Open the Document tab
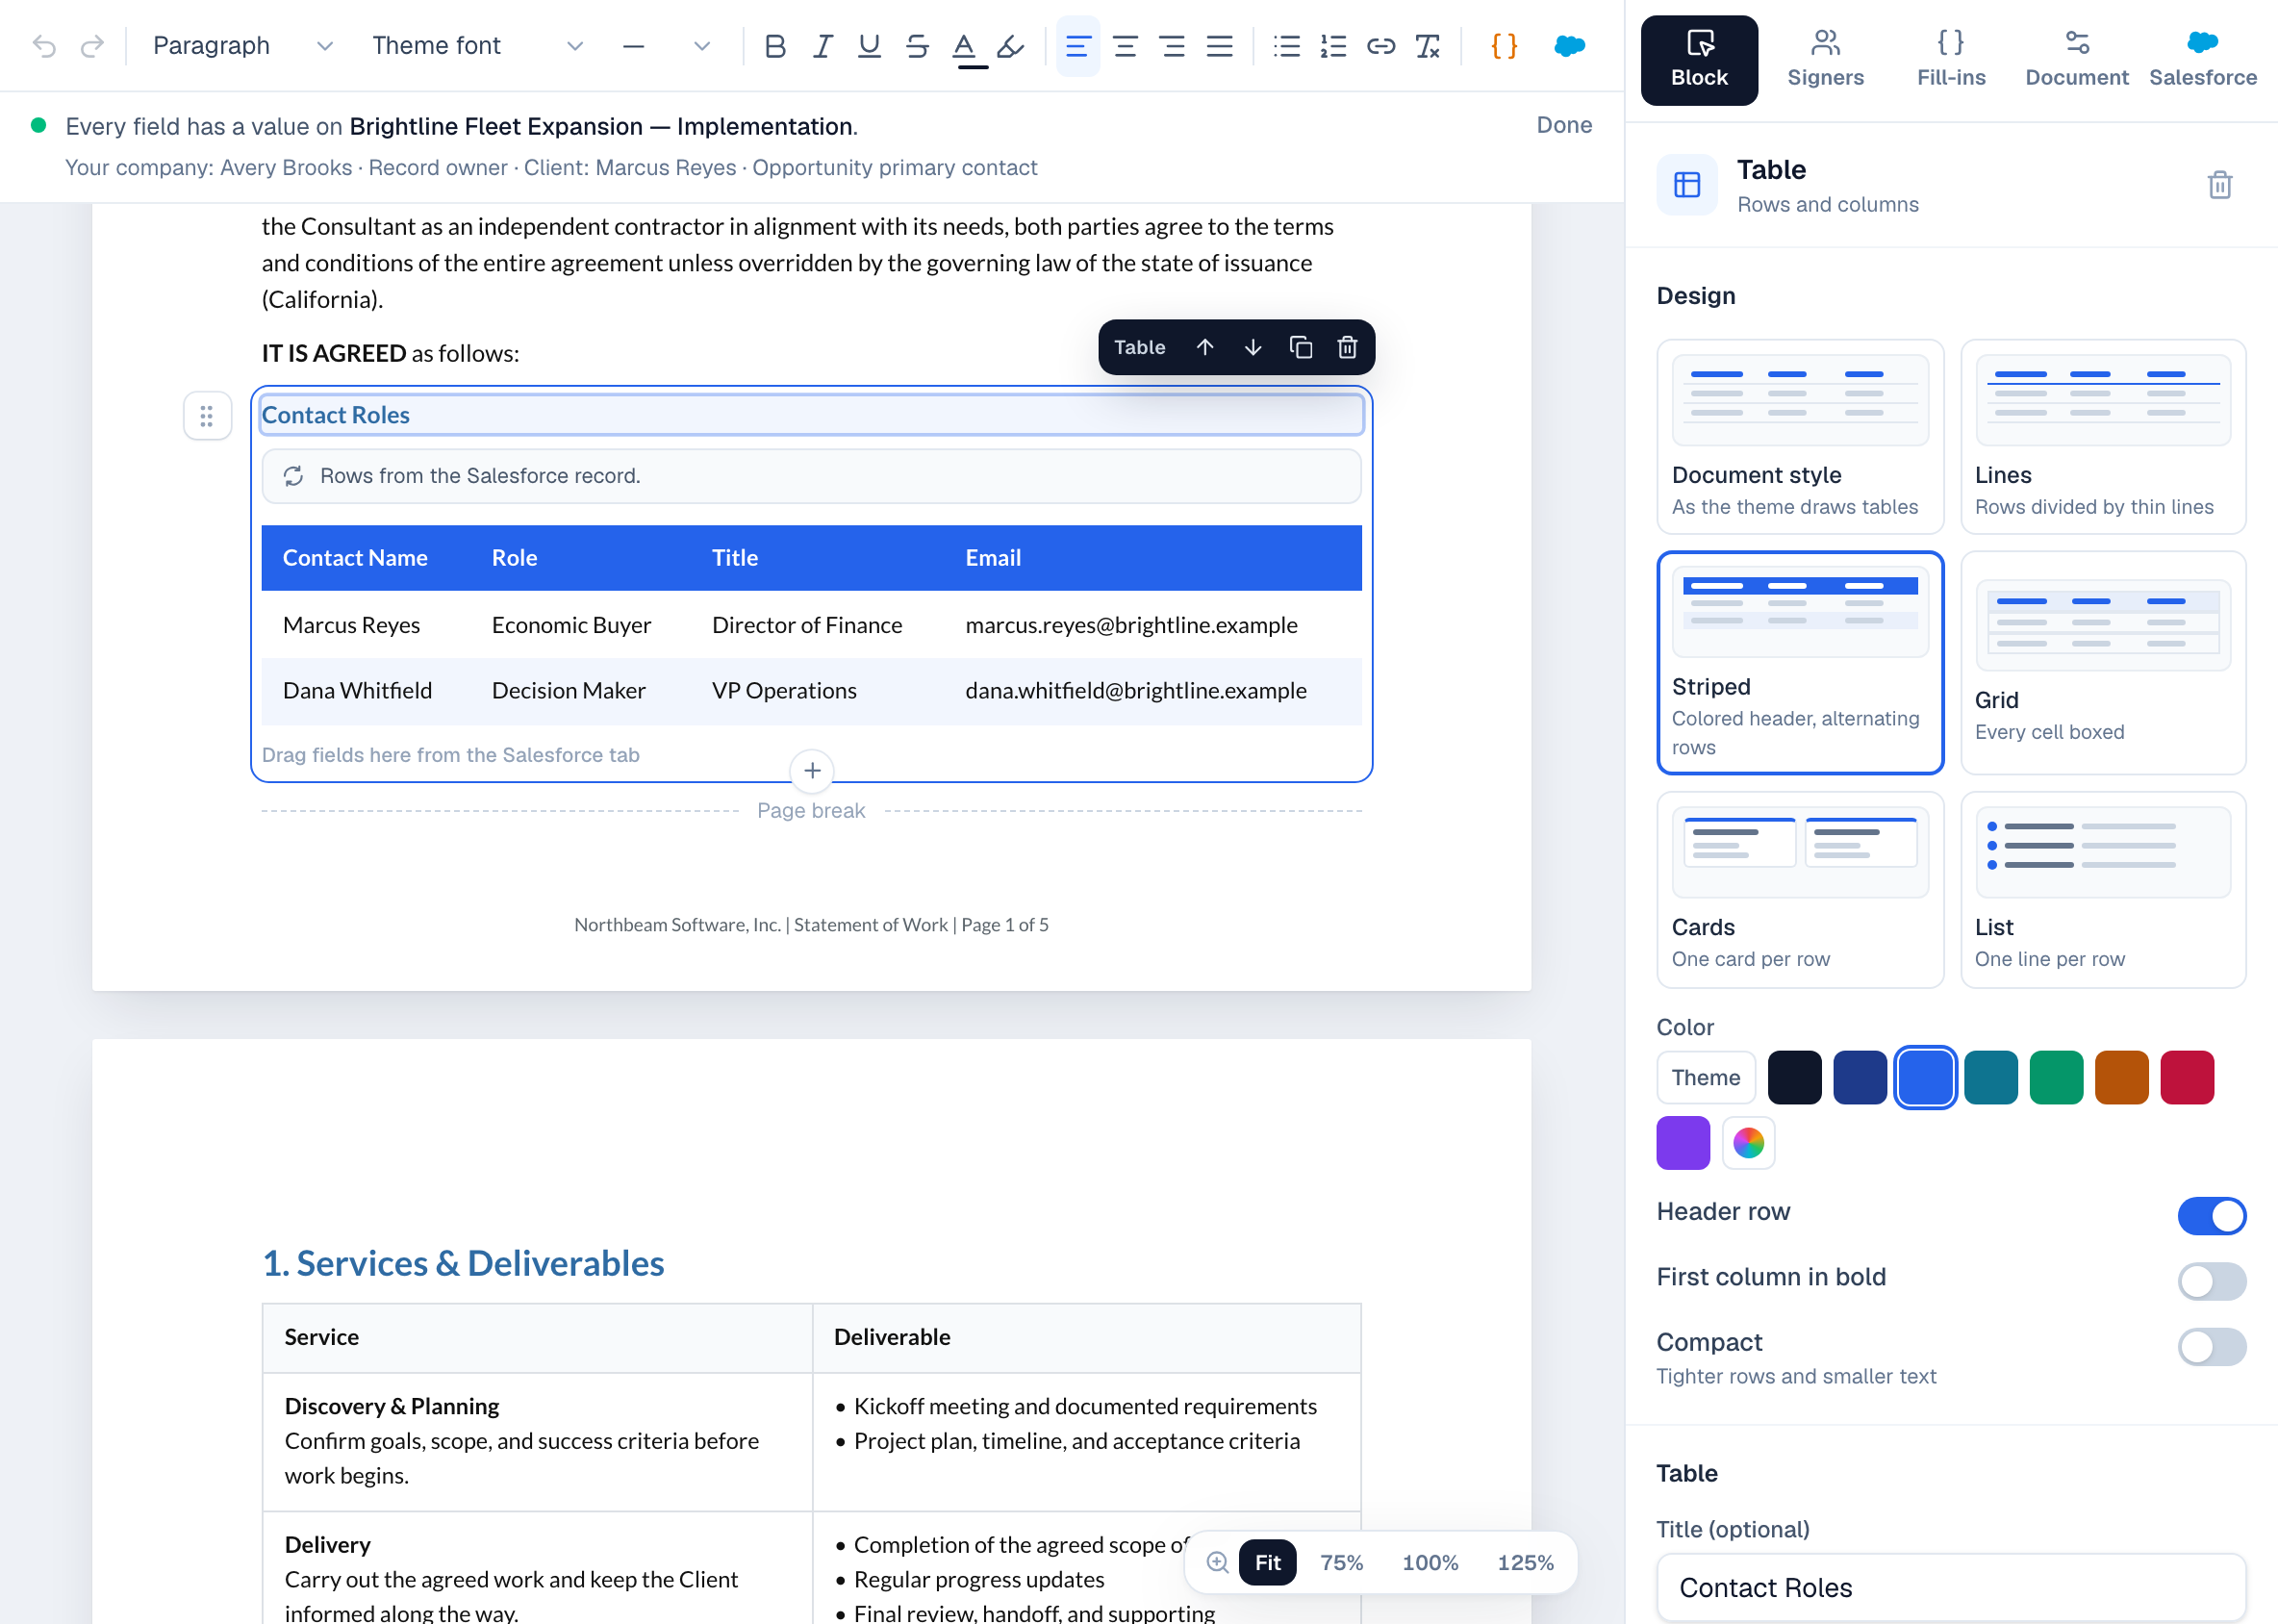The width and height of the screenshot is (2278, 1624). tap(2076, 60)
